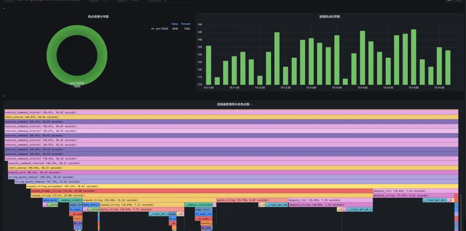The width and height of the screenshot is (466, 231).
Task: Select the expand_word (99.22%) flame frame
Action: [x=233, y=172]
